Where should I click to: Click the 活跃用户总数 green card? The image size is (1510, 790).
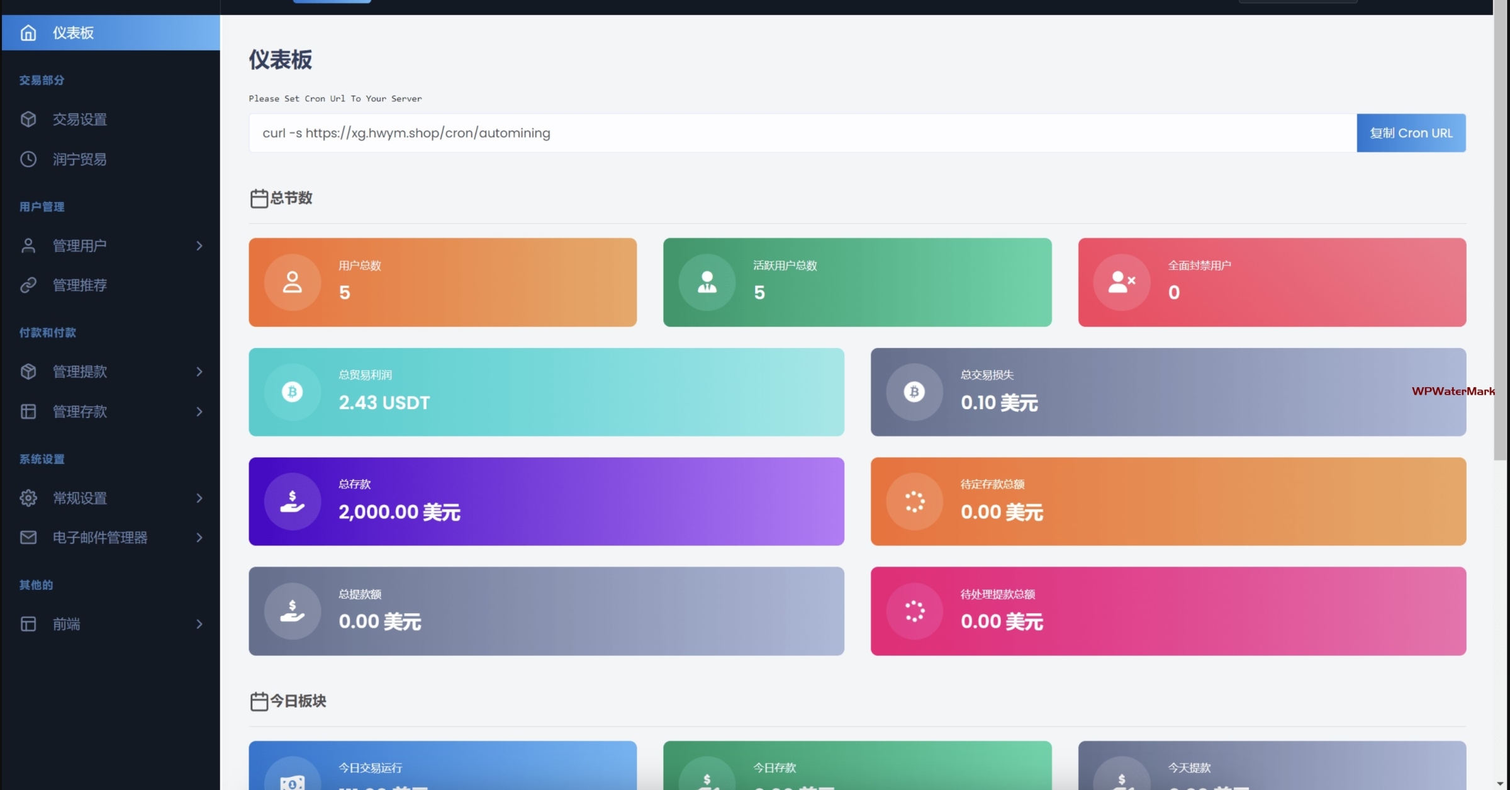(x=857, y=282)
